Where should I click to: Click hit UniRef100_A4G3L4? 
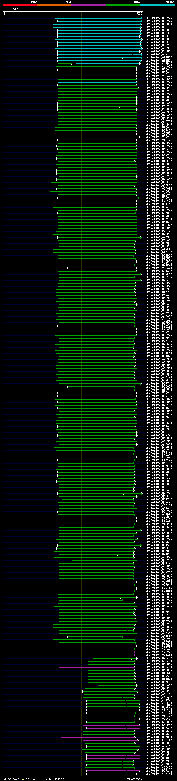[x=158, y=359]
